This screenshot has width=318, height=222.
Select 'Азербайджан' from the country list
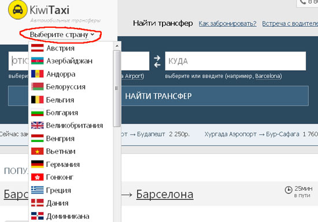[x=69, y=61]
